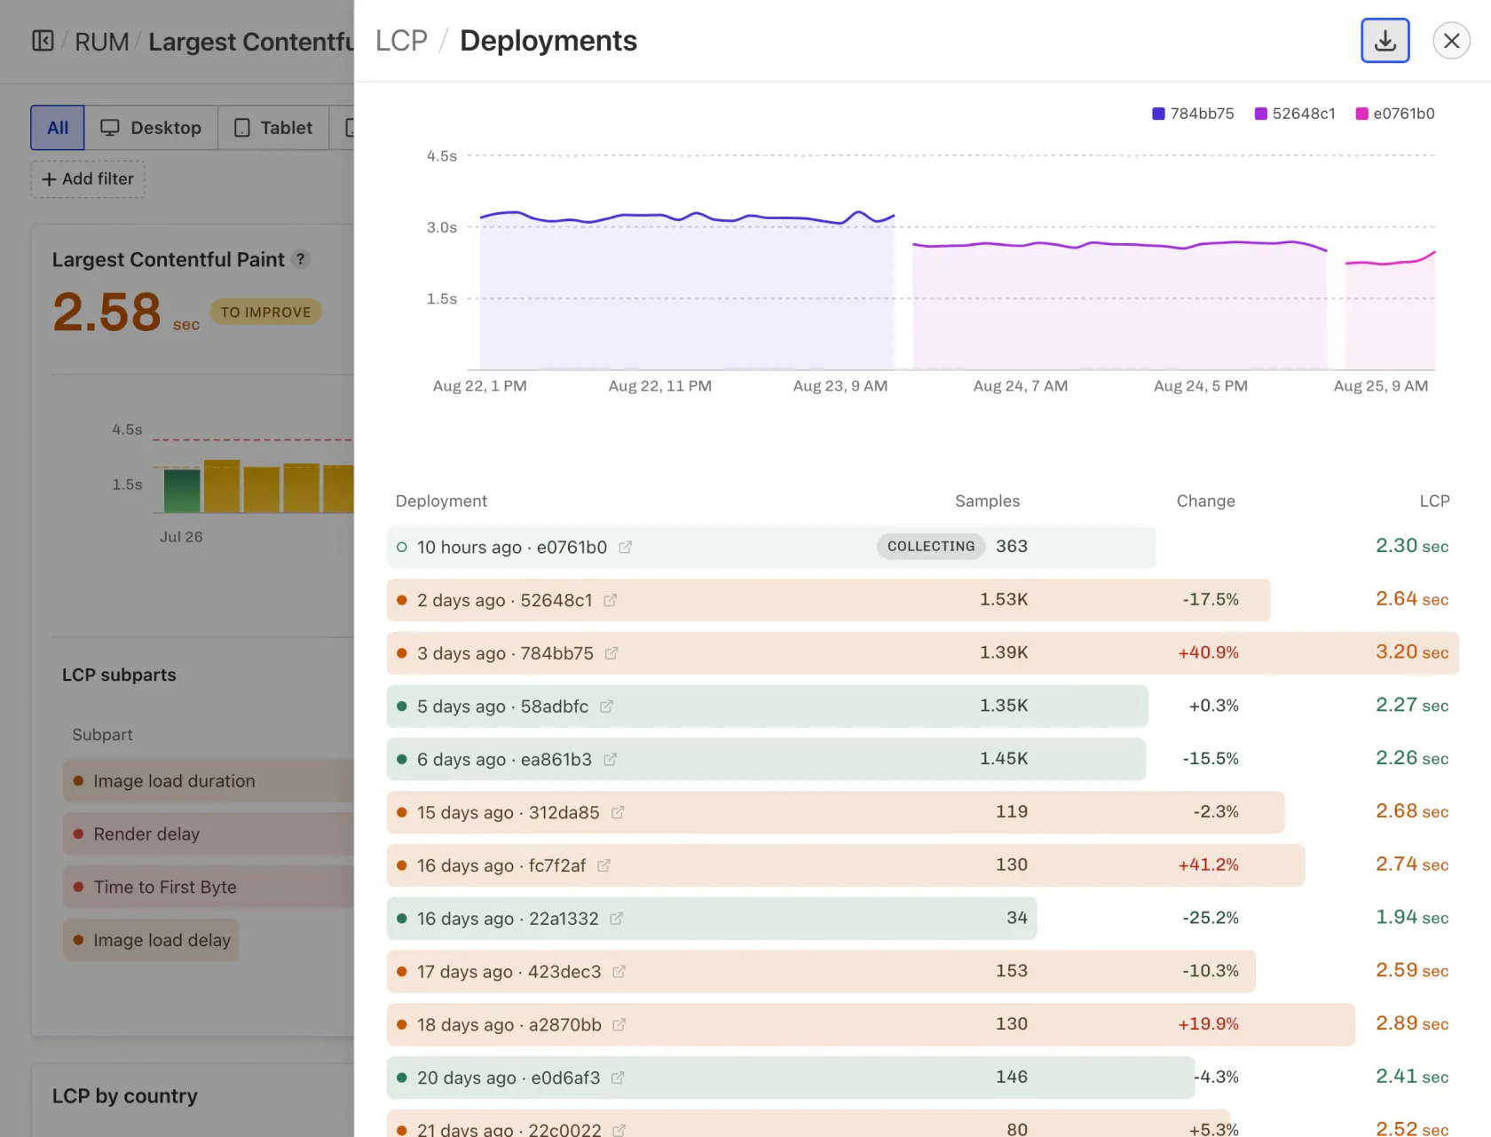The height and width of the screenshot is (1137, 1491).
Task: Click the desktop monitor icon in the device filter
Action: point(110,128)
